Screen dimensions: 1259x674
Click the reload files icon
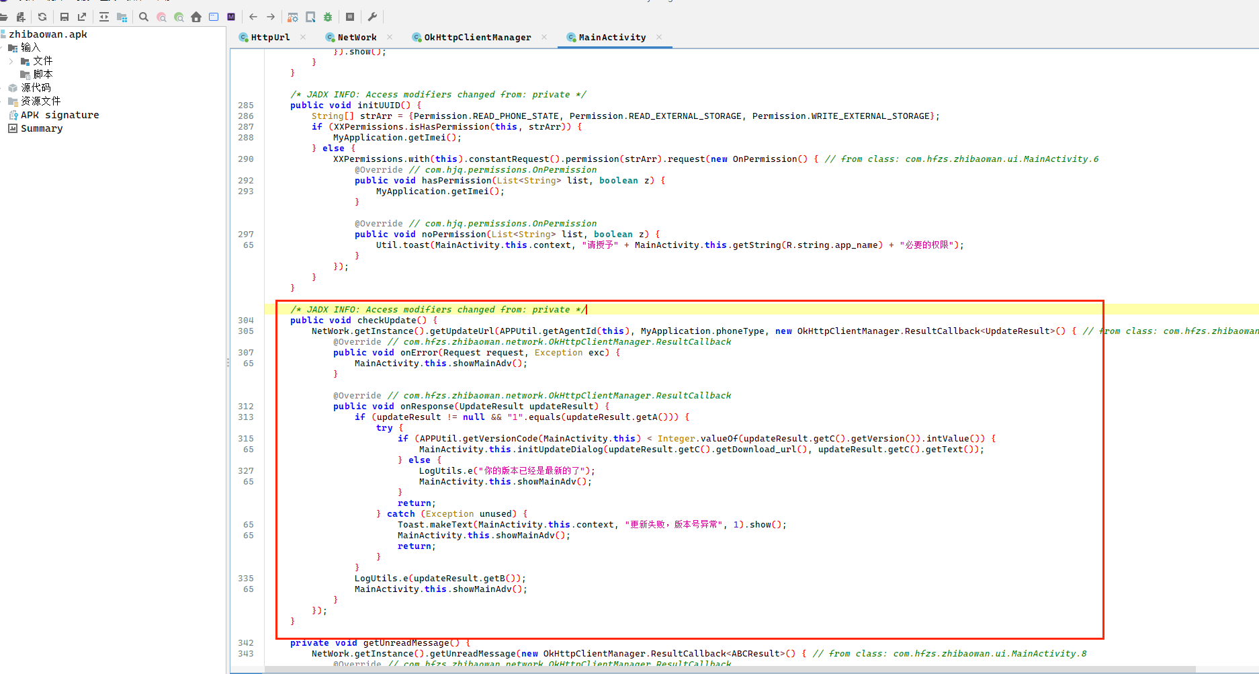point(42,17)
